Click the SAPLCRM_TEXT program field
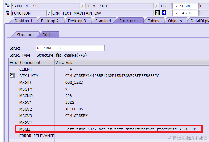The height and width of the screenshot is (142, 209). pos(46,6)
